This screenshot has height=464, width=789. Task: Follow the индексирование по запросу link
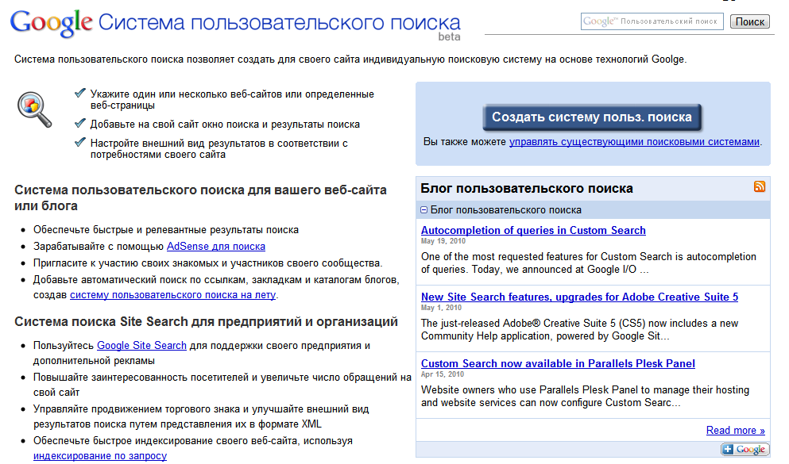pyautogui.click(x=99, y=455)
